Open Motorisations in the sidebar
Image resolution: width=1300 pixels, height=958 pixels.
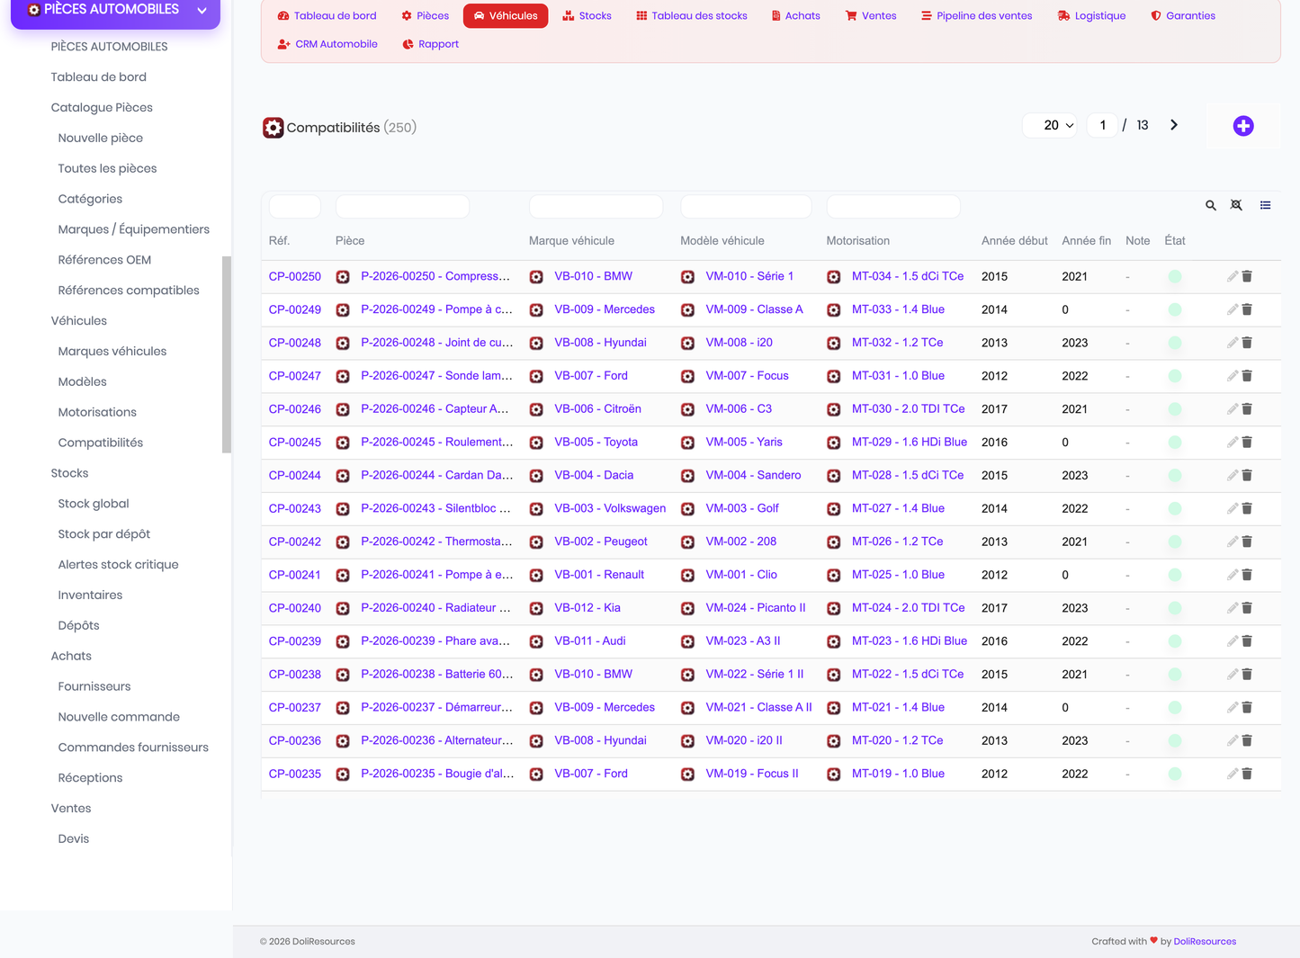tap(97, 412)
